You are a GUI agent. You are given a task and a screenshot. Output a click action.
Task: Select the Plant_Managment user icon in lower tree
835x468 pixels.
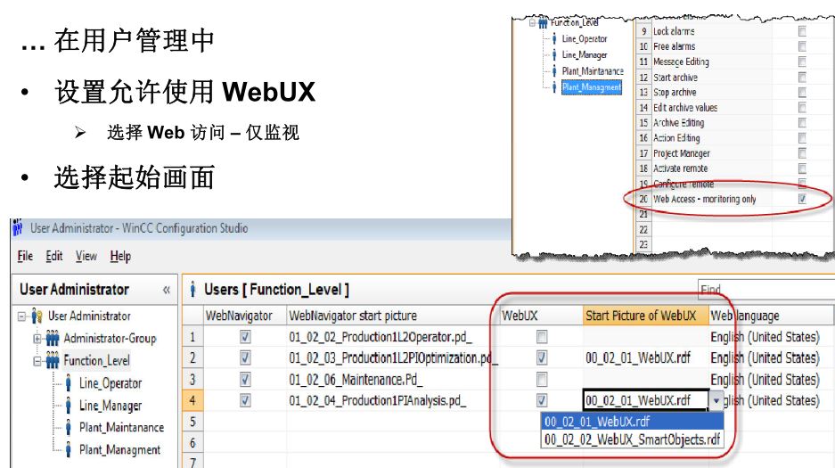point(68,449)
